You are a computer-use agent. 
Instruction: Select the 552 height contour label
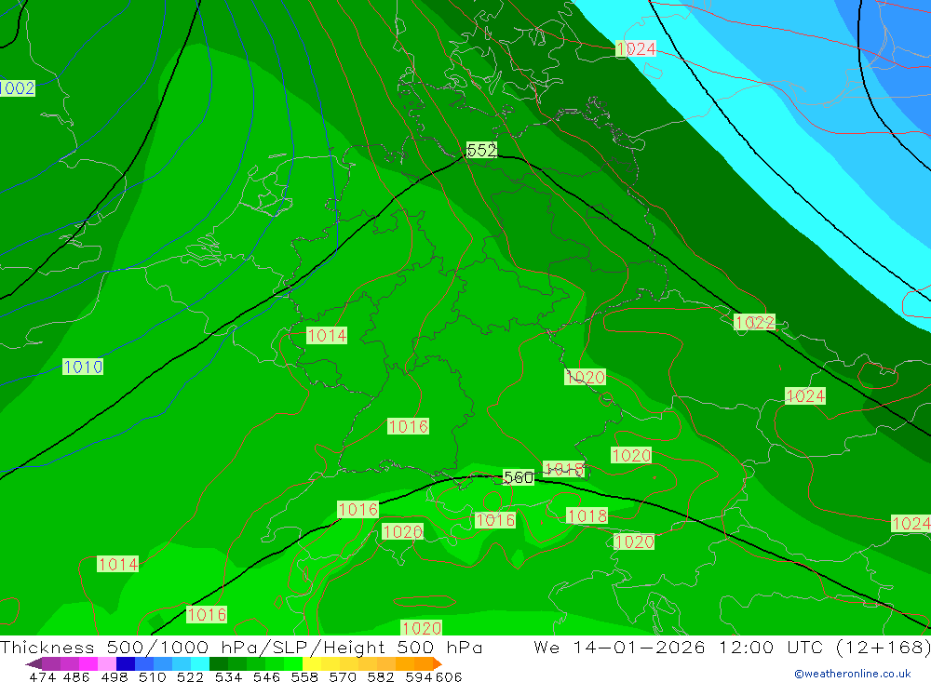(x=481, y=150)
